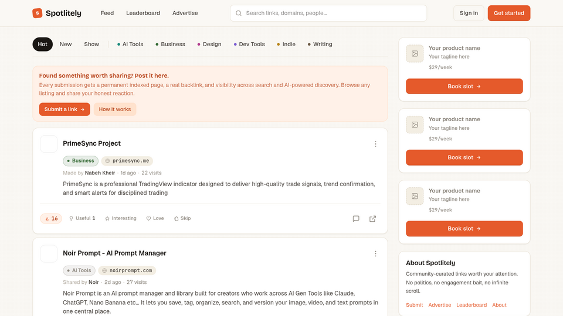Click the '27 visits' text
This screenshot has height=316, width=563.
pyautogui.click(x=137, y=282)
